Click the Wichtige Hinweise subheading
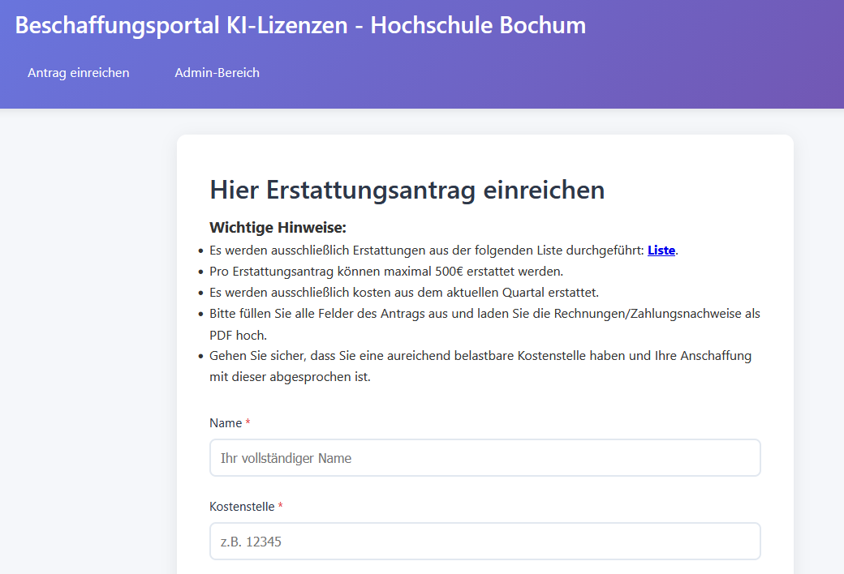Screen dimensions: 844x574 (278, 228)
